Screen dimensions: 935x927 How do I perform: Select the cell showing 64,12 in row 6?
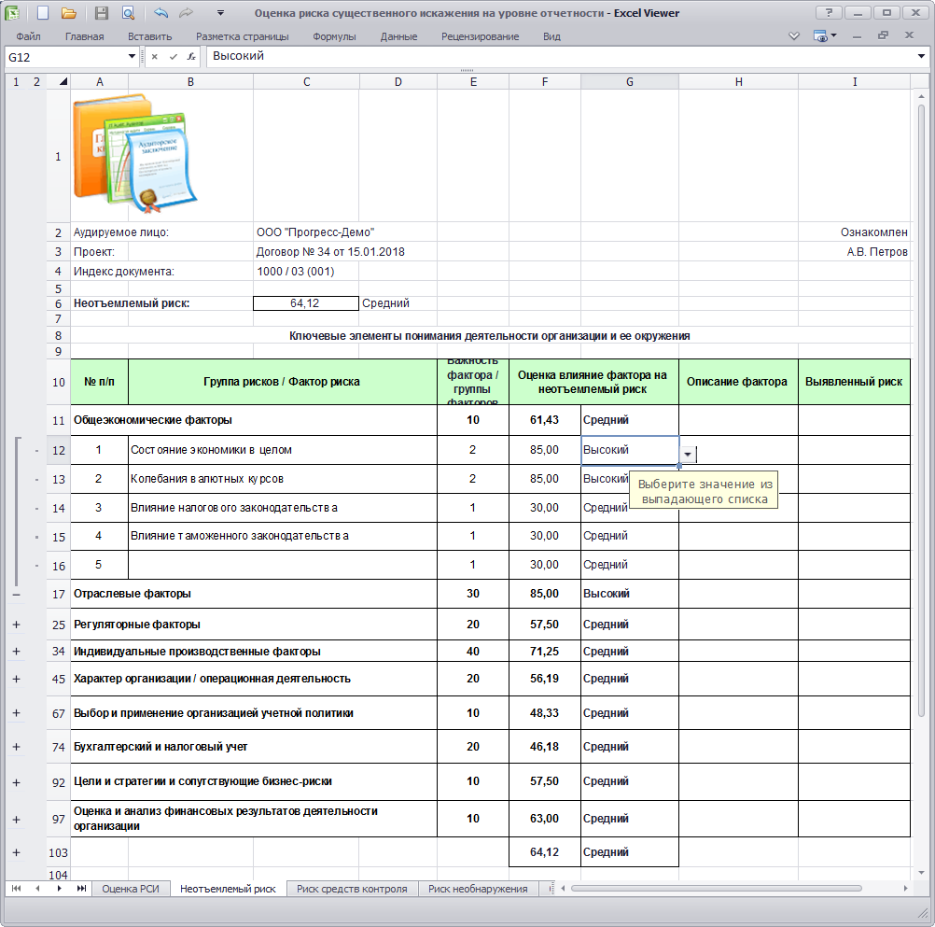(305, 303)
